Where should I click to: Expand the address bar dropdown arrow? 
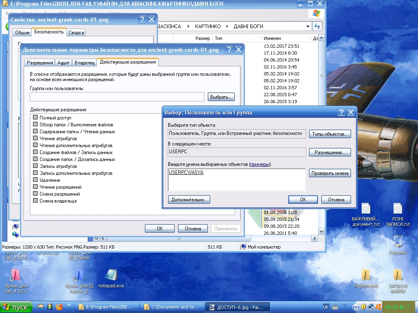tap(308, 26)
